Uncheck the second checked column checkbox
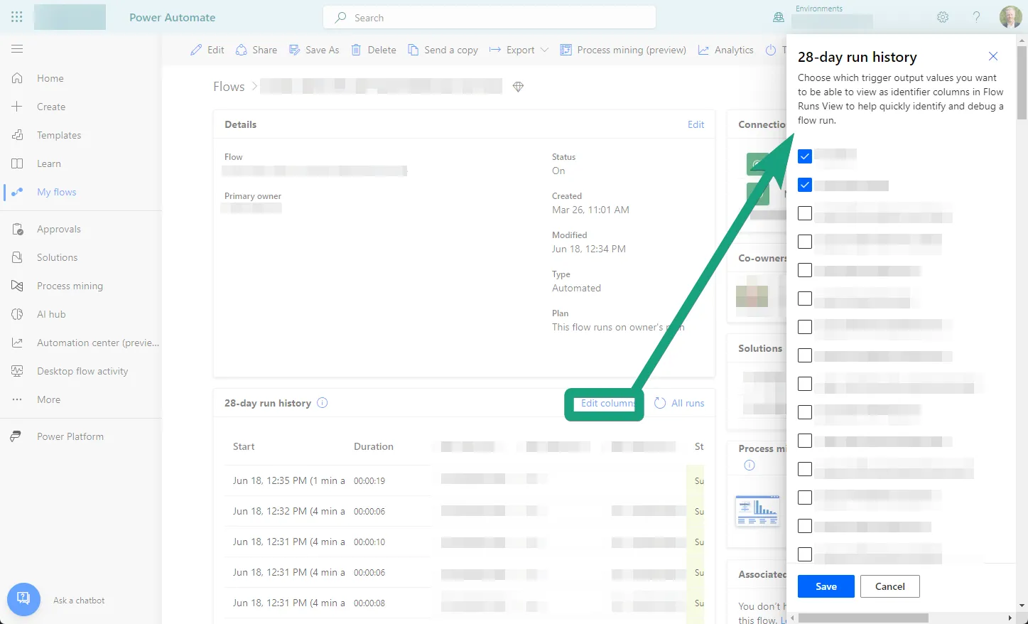This screenshot has height=624, width=1028. click(805, 185)
